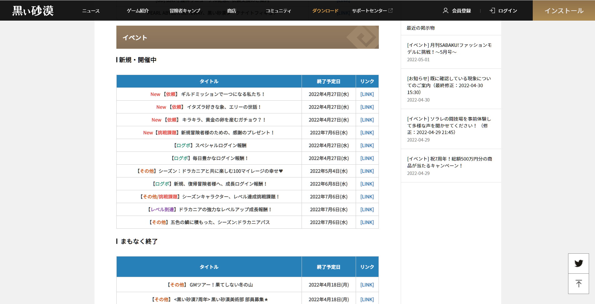Open LINK for 成長ログイン報酬 row
The height and width of the screenshot is (304, 595).
[367, 184]
